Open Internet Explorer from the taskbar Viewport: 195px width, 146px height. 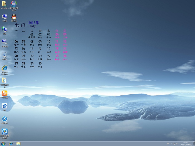[11, 143]
